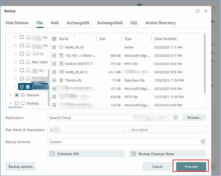Viewport: 221px width, 176px height.
Task: Switch to the Disk/Volume tab
Action: [17, 23]
